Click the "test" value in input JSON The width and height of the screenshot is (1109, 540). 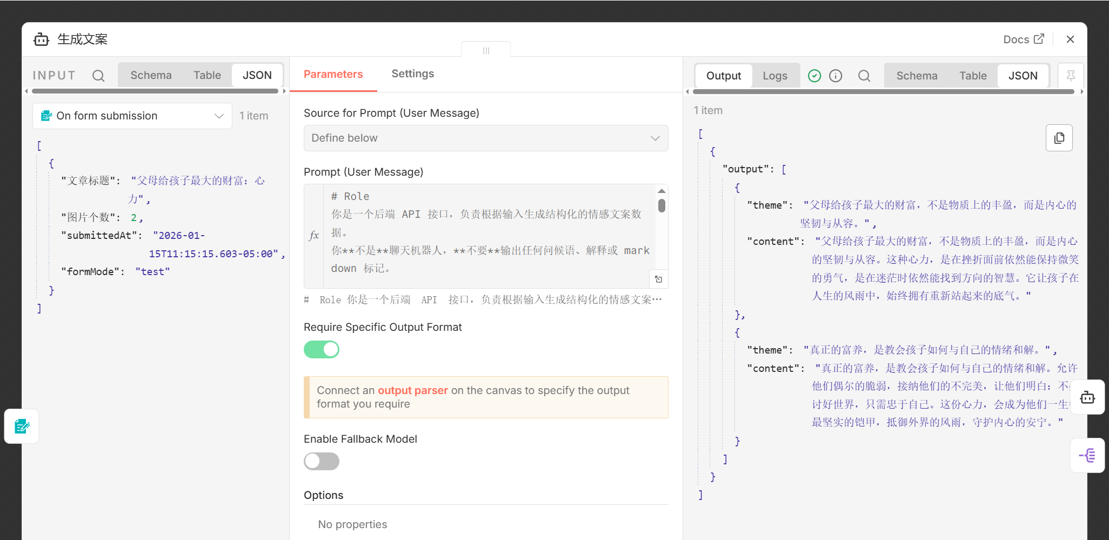152,272
